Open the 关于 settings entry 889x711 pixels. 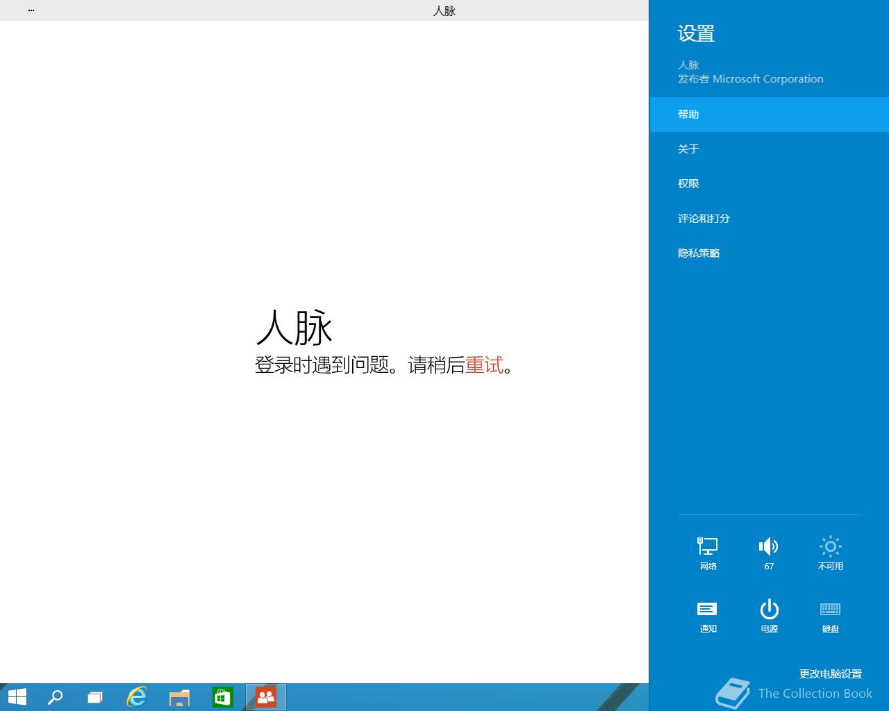[769, 149]
